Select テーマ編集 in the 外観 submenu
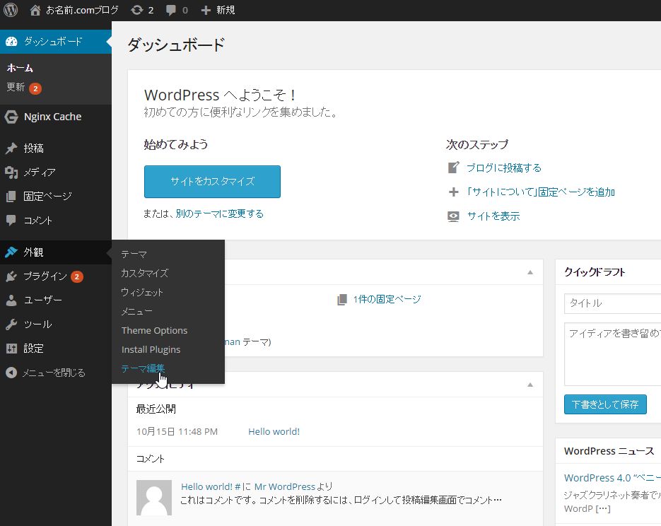 point(143,368)
